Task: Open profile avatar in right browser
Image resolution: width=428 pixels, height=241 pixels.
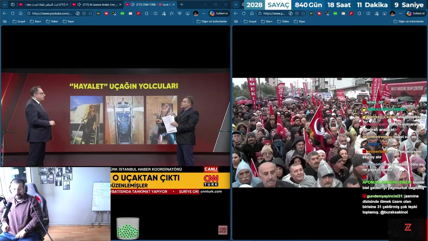Action: 392,13
